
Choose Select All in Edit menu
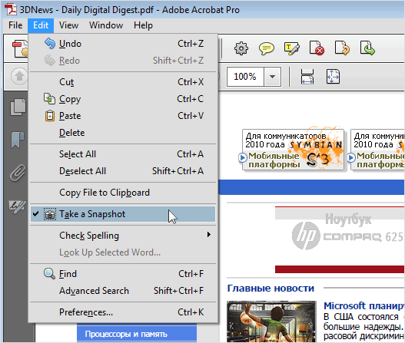click(123, 154)
